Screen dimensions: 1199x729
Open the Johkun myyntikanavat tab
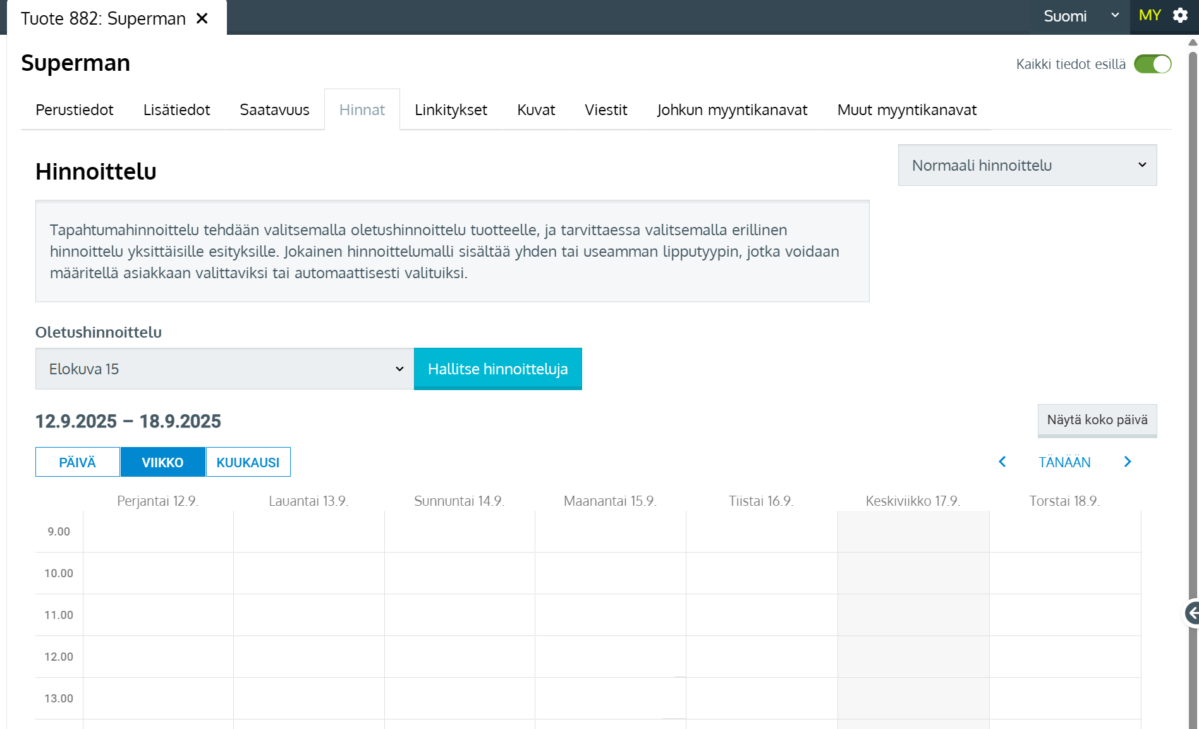tap(732, 110)
